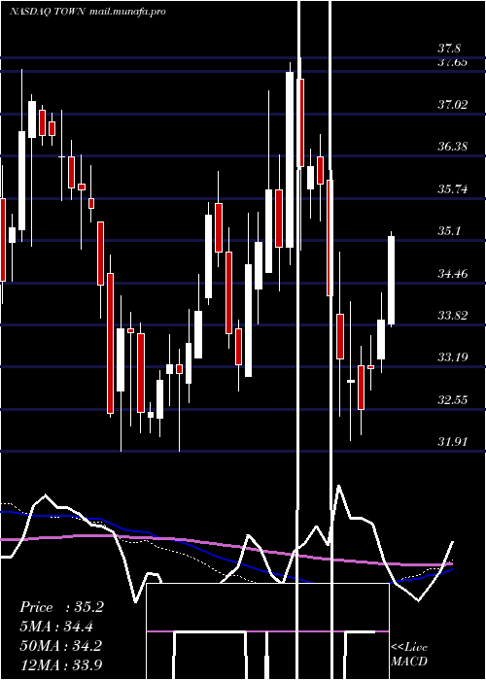Click the 33.82 price axis label
This screenshot has height=680, width=486.
(x=453, y=316)
